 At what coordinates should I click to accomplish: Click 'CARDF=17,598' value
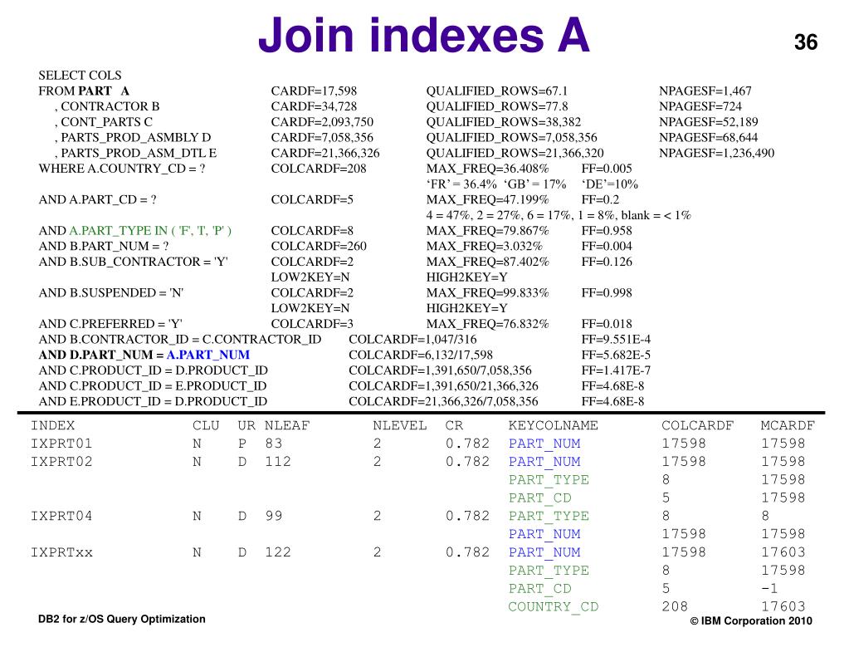[314, 91]
